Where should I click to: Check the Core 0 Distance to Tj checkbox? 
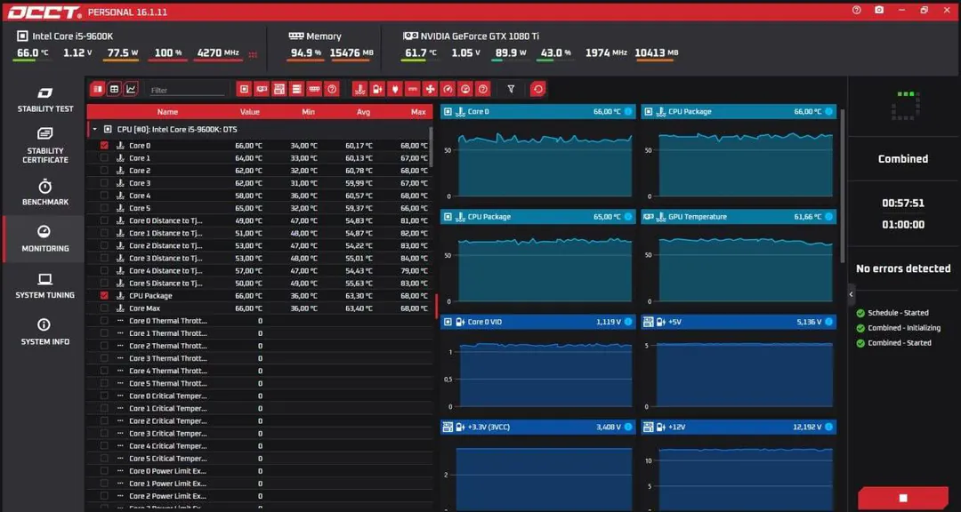(104, 220)
